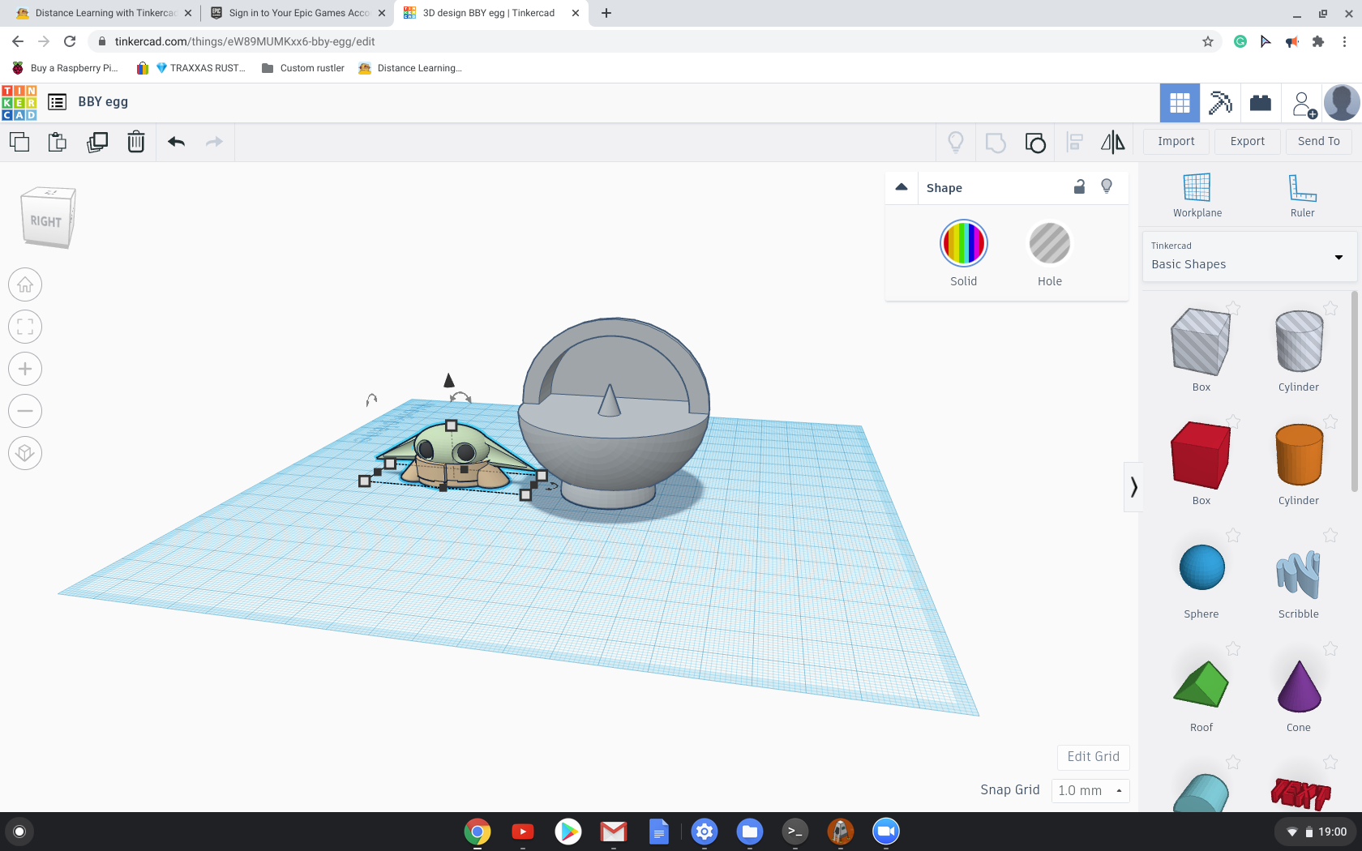Collapse the shapes side panel arrow
The image size is (1362, 851).
[1133, 487]
